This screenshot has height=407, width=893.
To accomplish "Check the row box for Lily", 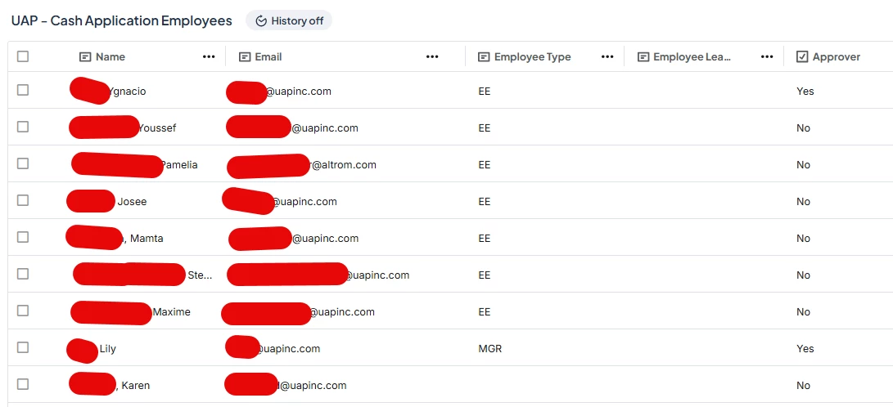I will click(x=23, y=347).
